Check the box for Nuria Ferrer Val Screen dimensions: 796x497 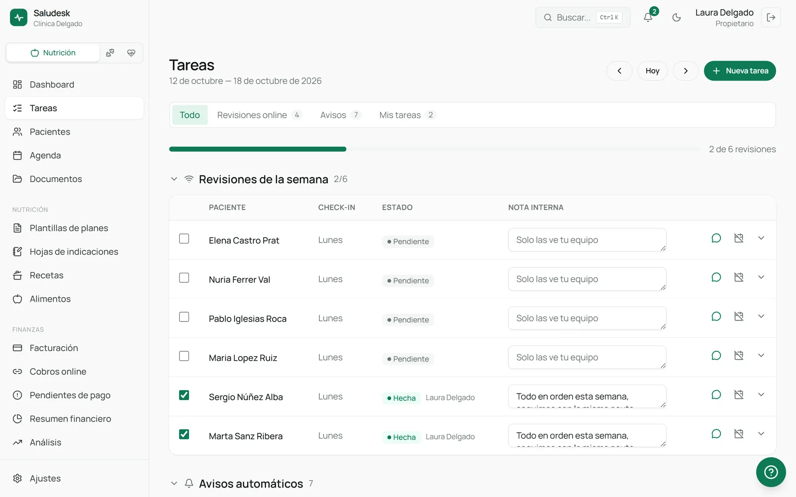click(184, 278)
